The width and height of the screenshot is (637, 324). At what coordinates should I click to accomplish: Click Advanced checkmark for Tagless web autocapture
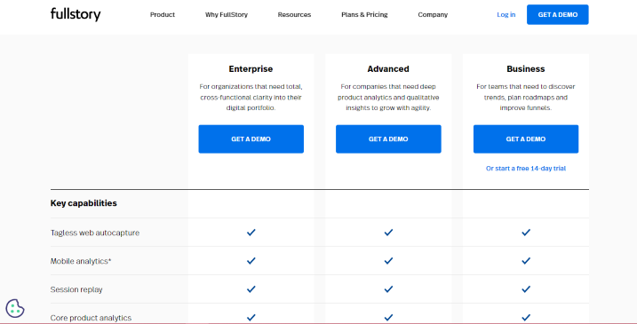click(x=388, y=233)
